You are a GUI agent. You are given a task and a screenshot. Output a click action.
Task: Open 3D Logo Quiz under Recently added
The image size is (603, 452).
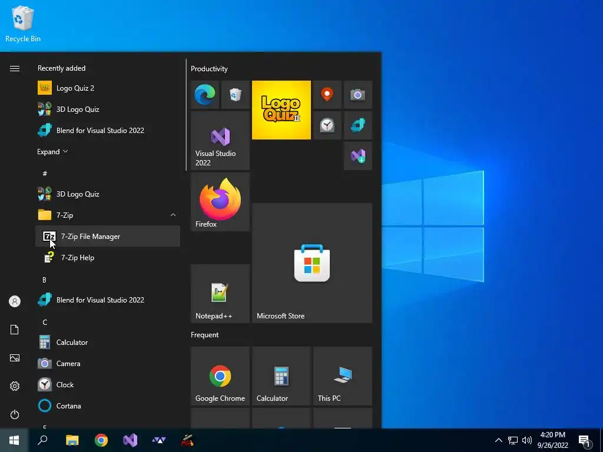click(x=108, y=109)
